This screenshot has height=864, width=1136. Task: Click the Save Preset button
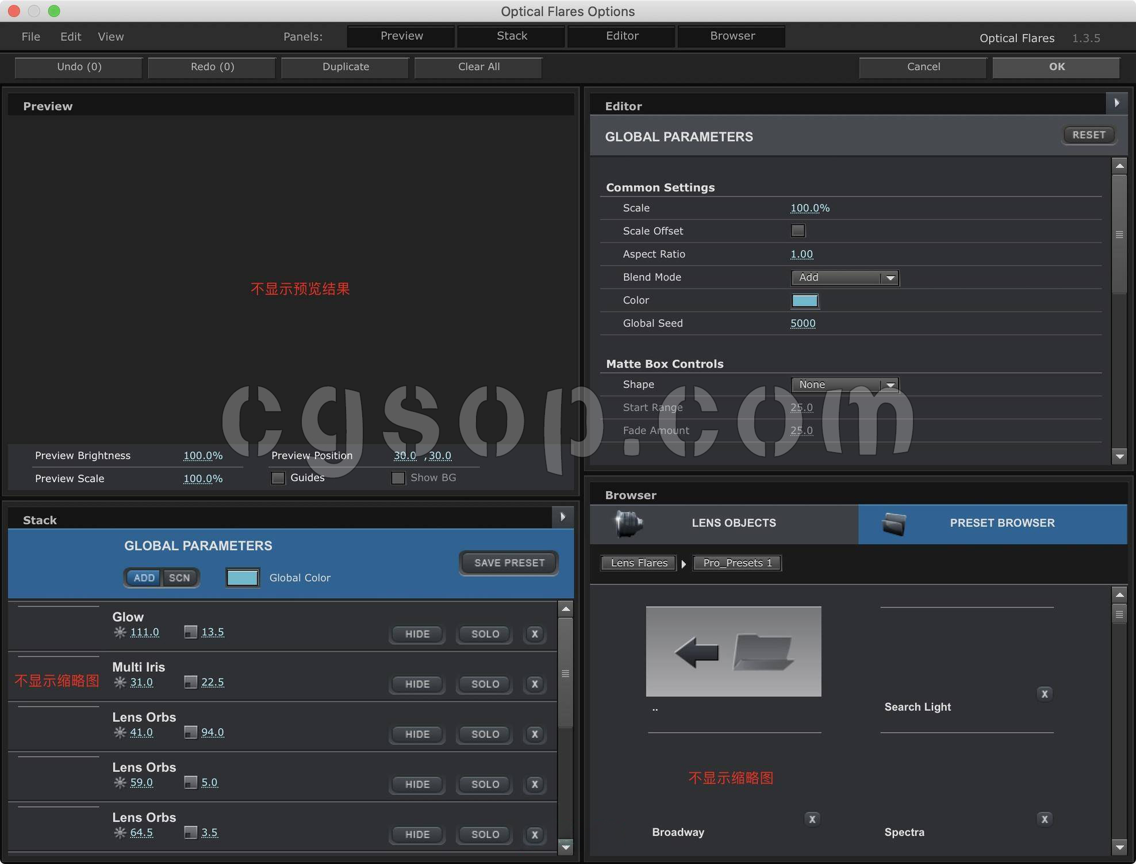coord(509,563)
